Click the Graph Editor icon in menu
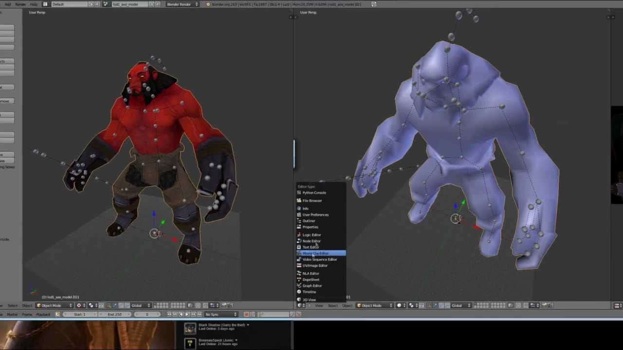The height and width of the screenshot is (350, 623). coord(299,286)
